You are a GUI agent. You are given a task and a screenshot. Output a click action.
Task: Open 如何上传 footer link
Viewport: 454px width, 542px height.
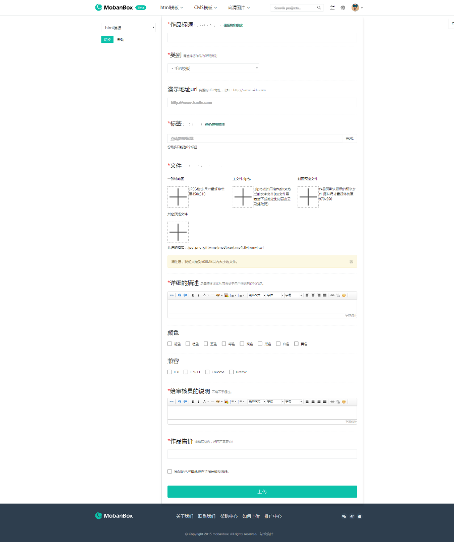point(251,516)
